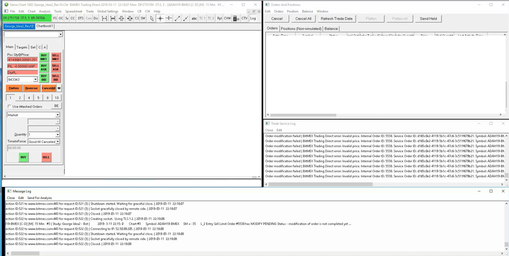This screenshot has height=256, width=509.
Task: Select quantity preset 2 button
Action: (20, 98)
